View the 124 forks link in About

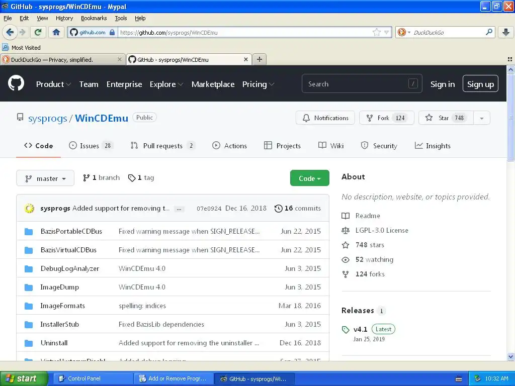click(370, 274)
